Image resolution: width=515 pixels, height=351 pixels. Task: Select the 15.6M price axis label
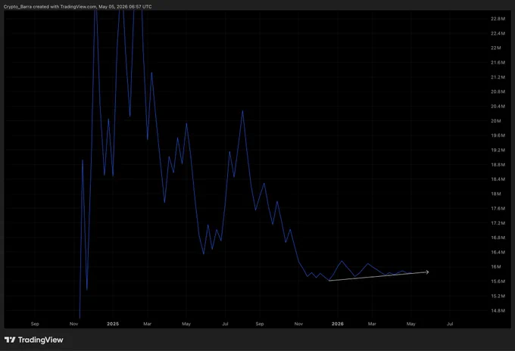click(498, 281)
